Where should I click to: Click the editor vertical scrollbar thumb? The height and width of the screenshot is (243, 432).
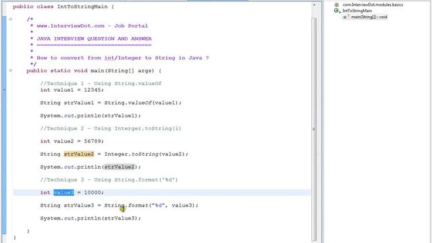point(314,129)
